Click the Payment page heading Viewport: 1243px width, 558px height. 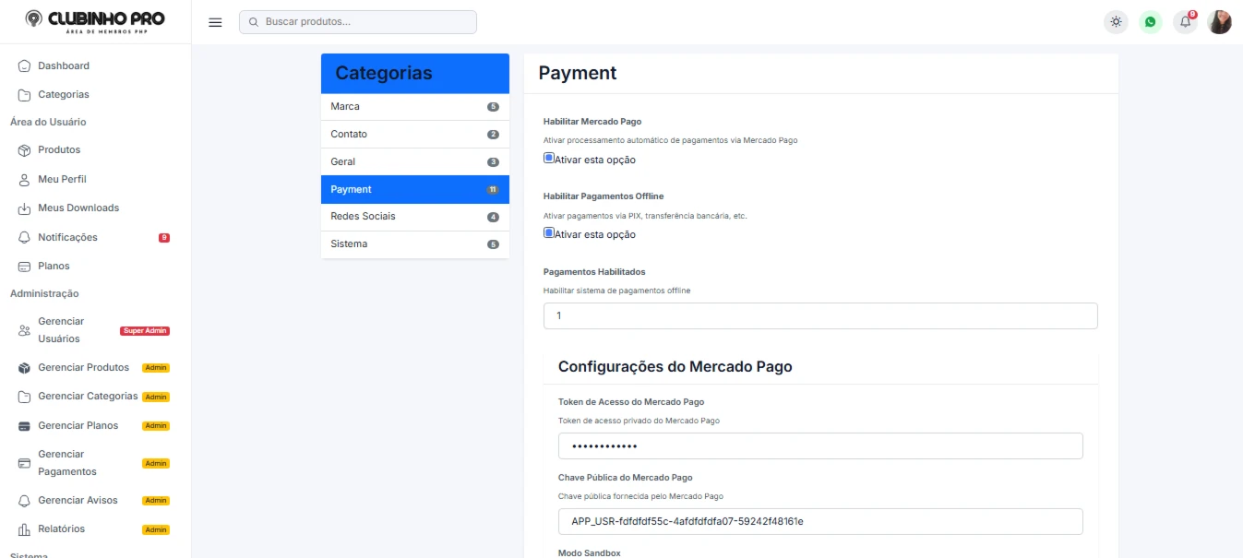coord(578,73)
